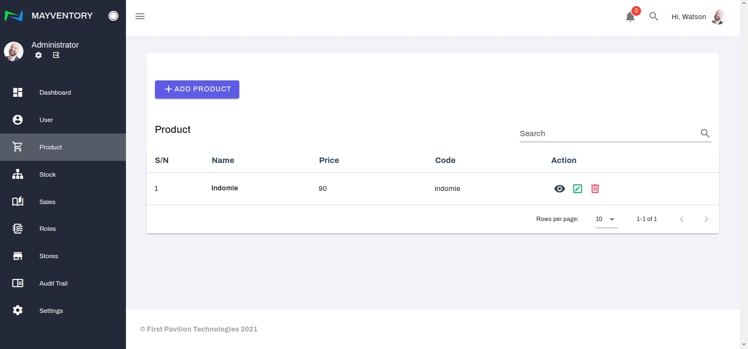Open the Hi, Watson user menu

(698, 17)
